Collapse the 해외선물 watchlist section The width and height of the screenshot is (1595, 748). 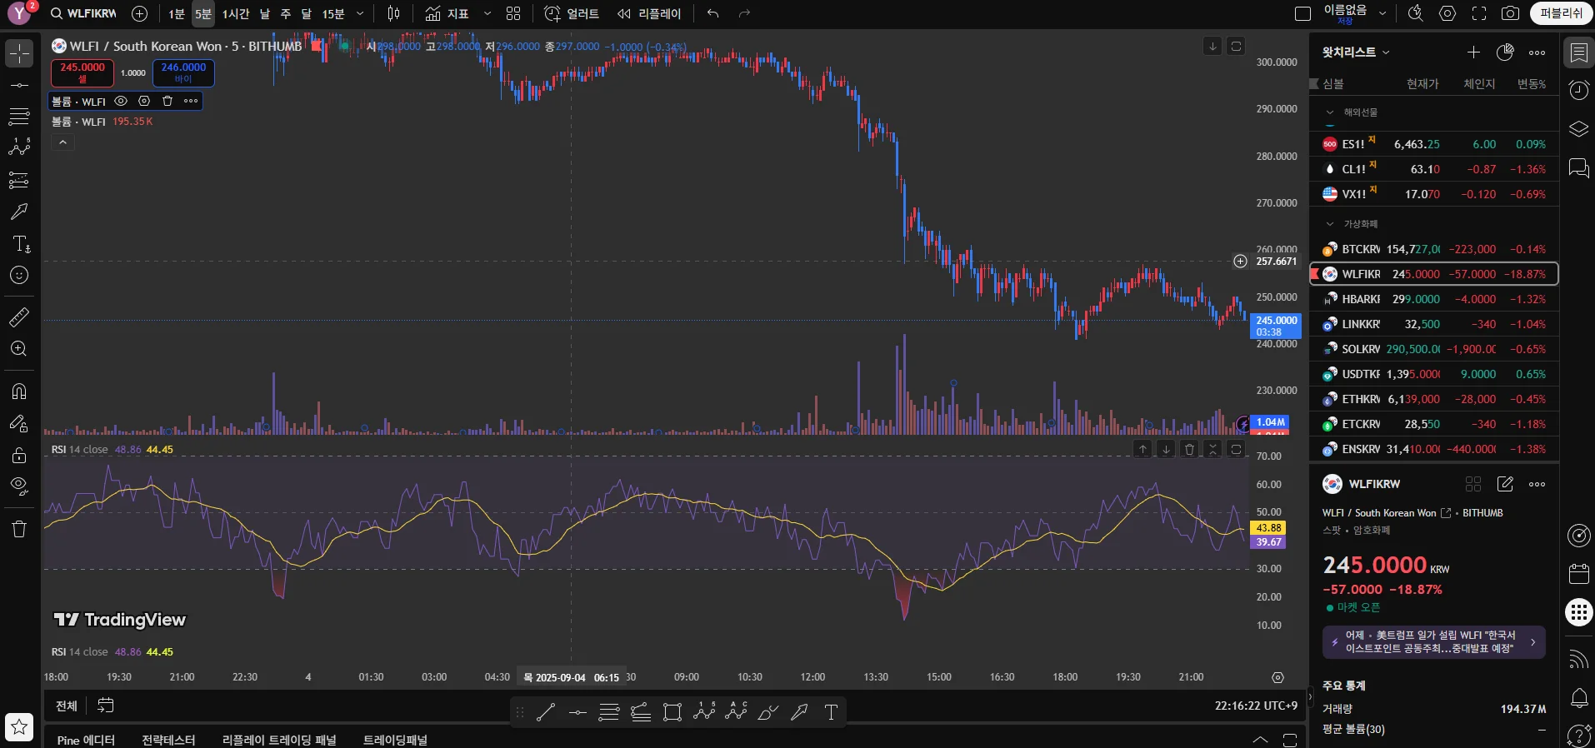[1330, 112]
